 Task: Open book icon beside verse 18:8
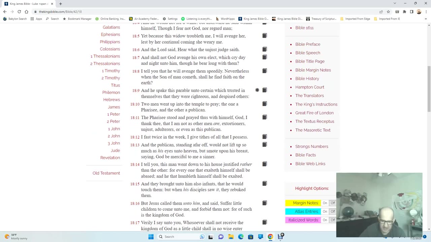(265, 71)
